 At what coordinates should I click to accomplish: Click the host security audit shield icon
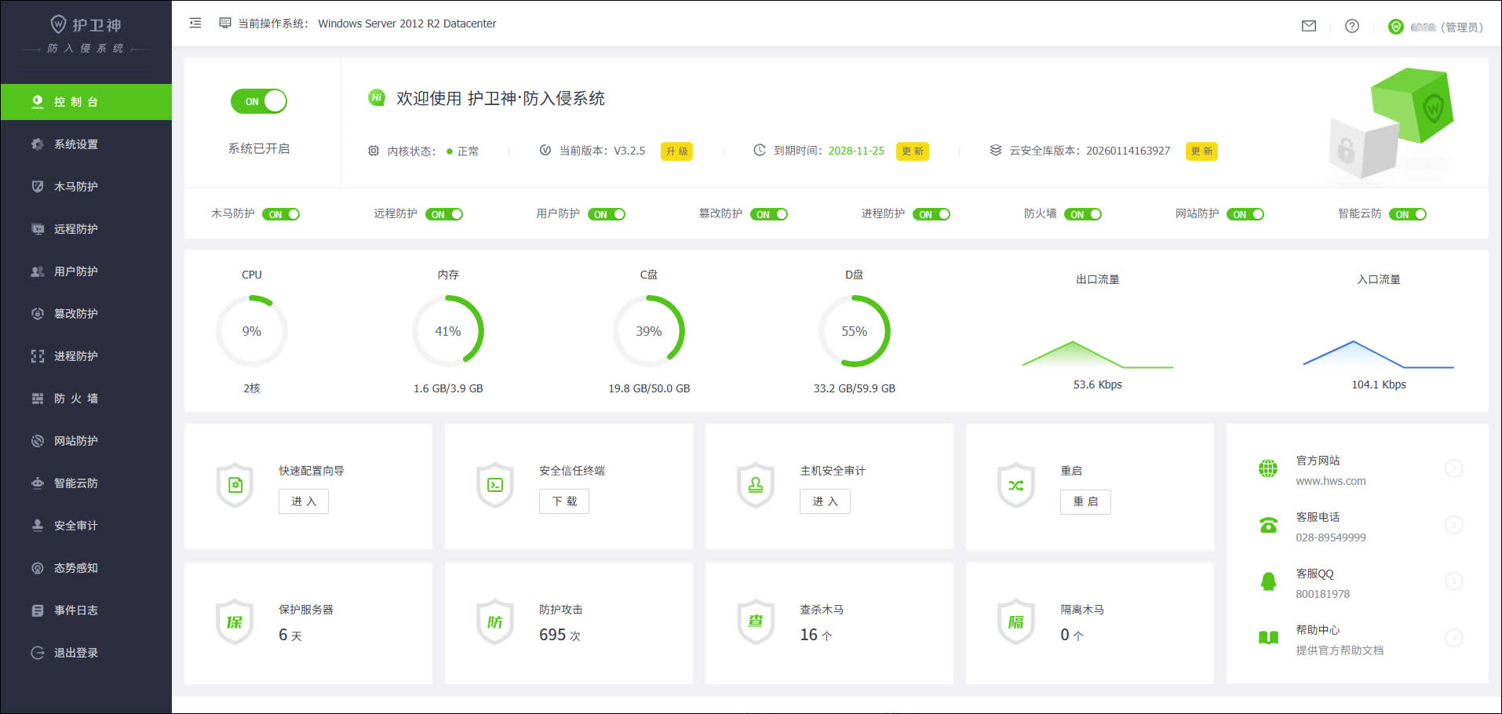pos(756,486)
